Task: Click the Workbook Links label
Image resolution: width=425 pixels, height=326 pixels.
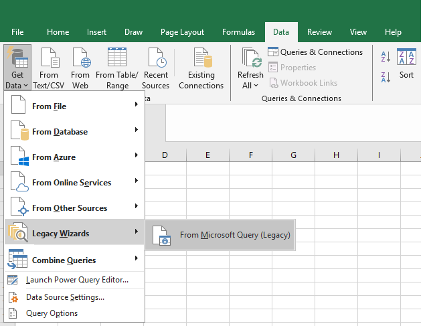Action: pyautogui.click(x=309, y=83)
